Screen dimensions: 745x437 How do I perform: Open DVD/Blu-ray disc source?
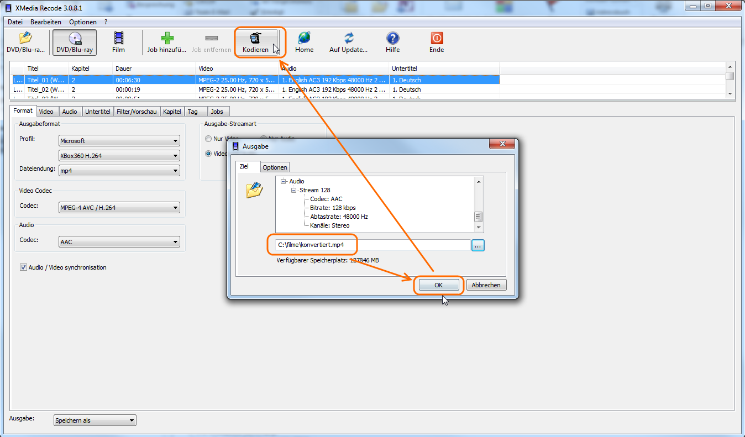pyautogui.click(x=75, y=42)
